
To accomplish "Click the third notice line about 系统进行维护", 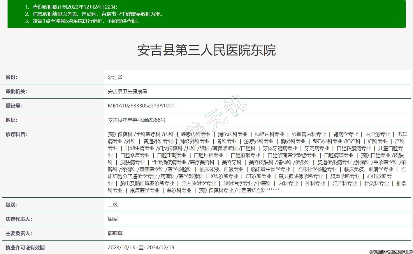I will pyautogui.click(x=83, y=21).
